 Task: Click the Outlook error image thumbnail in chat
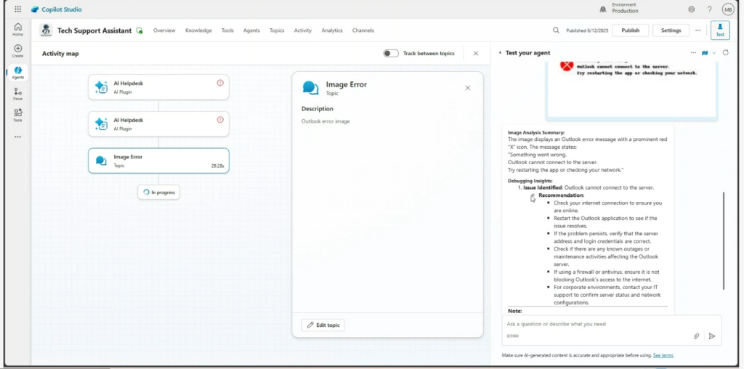coord(631,90)
